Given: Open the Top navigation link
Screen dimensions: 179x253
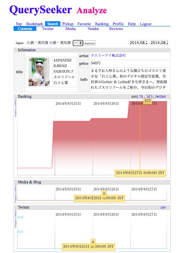Looking at the screenshot, I should tap(19, 24).
